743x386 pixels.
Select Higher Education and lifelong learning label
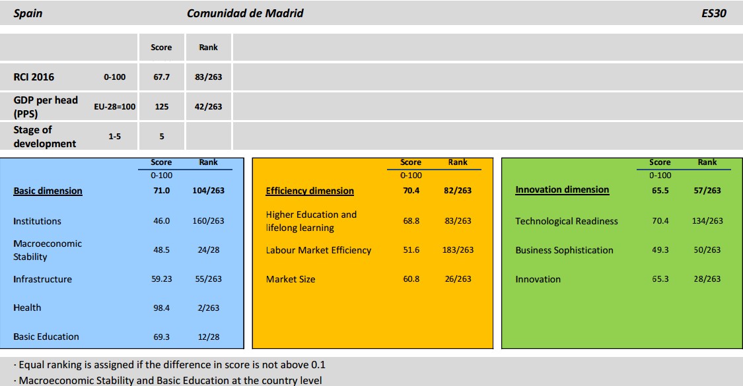click(311, 221)
